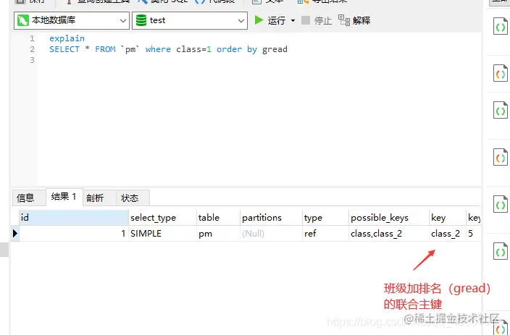Click the key column header
Viewport: 510px width, 335px height.
coord(448,217)
